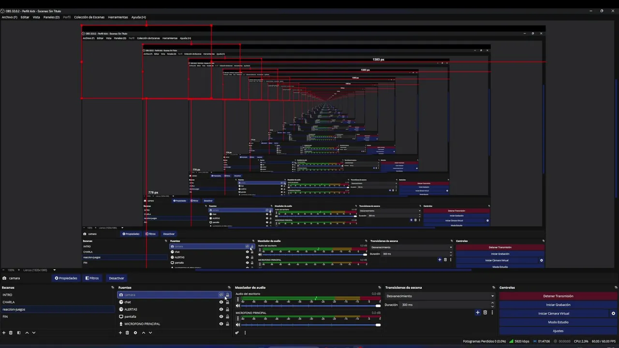619x348 pixels.
Task: Open the Vista menu
Action: (x=36, y=17)
